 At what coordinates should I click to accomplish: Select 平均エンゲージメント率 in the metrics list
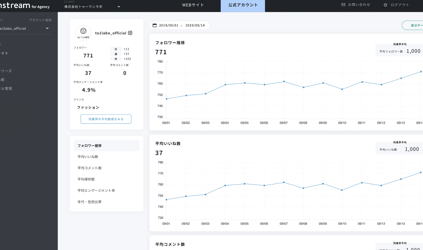pyautogui.click(x=96, y=191)
